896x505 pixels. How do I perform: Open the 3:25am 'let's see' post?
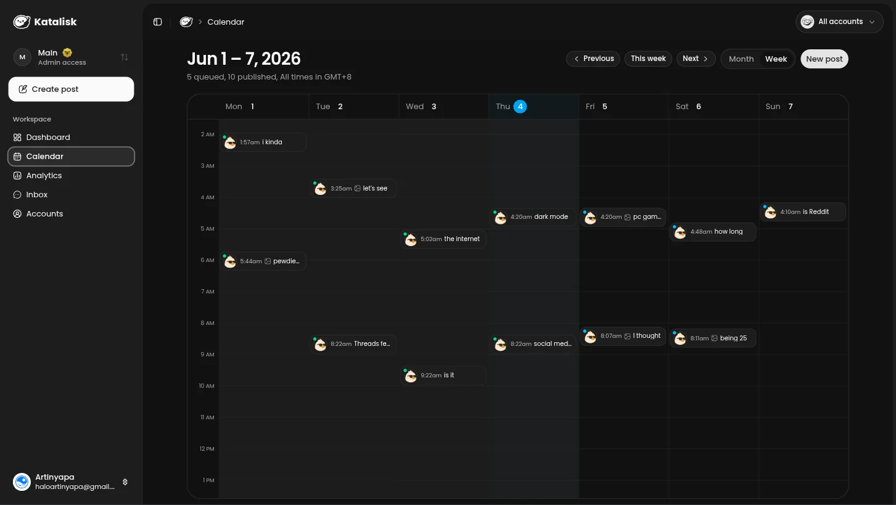[x=353, y=189]
